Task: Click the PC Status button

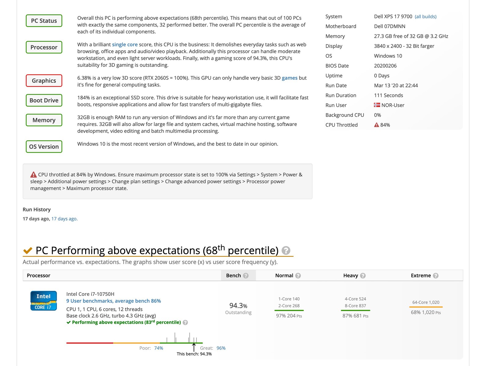Action: pos(44,21)
